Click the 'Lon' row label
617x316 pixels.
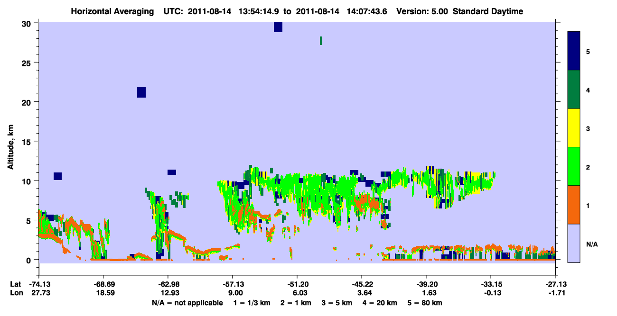pyautogui.click(x=16, y=293)
